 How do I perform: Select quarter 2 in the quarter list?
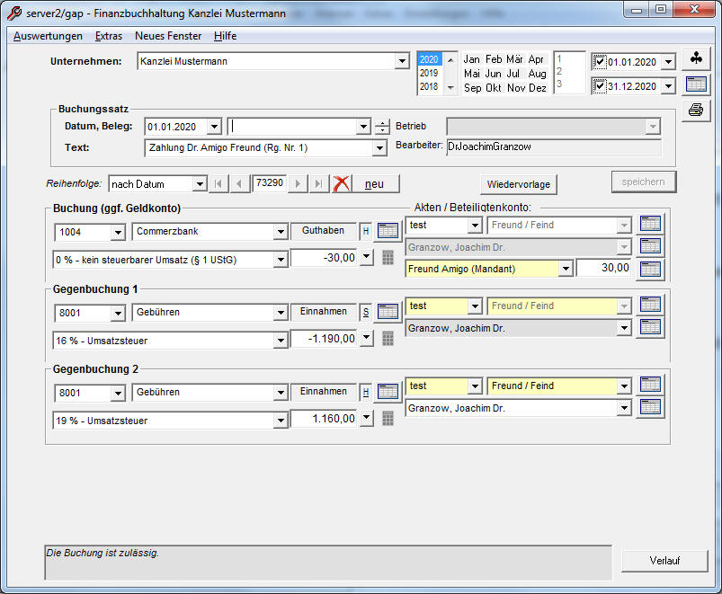tap(559, 71)
